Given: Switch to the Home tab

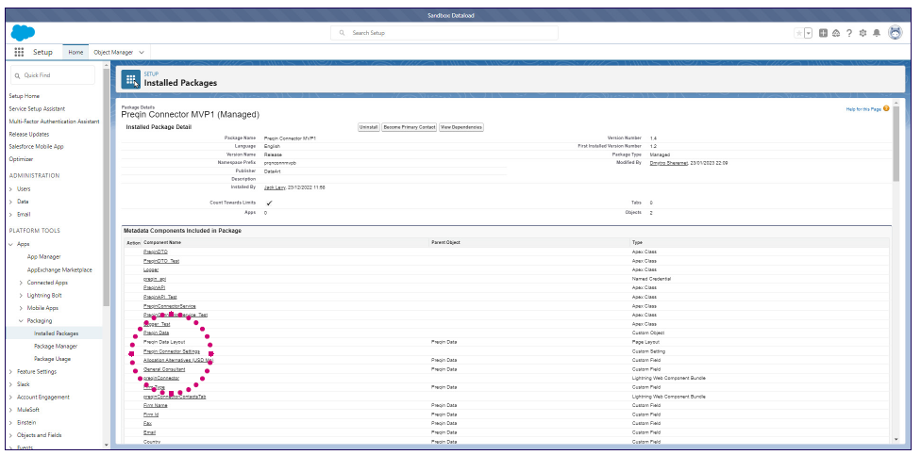Looking at the screenshot, I should [75, 52].
